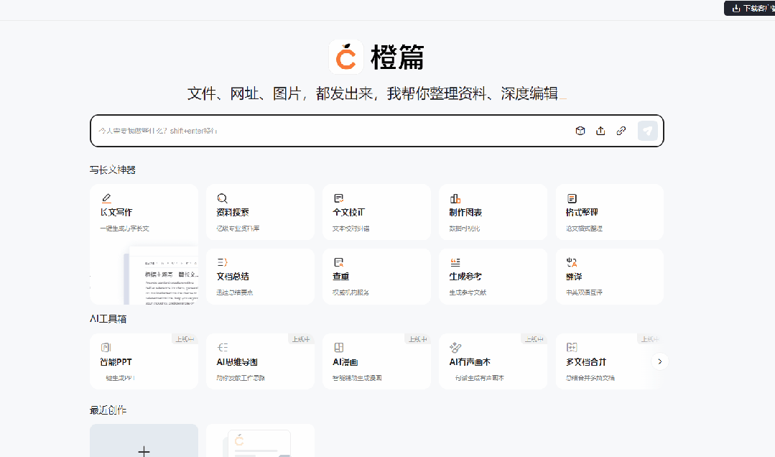775x457 pixels.
Task: Launch the AI有声画本 audio picture book tool
Action: [x=493, y=361]
